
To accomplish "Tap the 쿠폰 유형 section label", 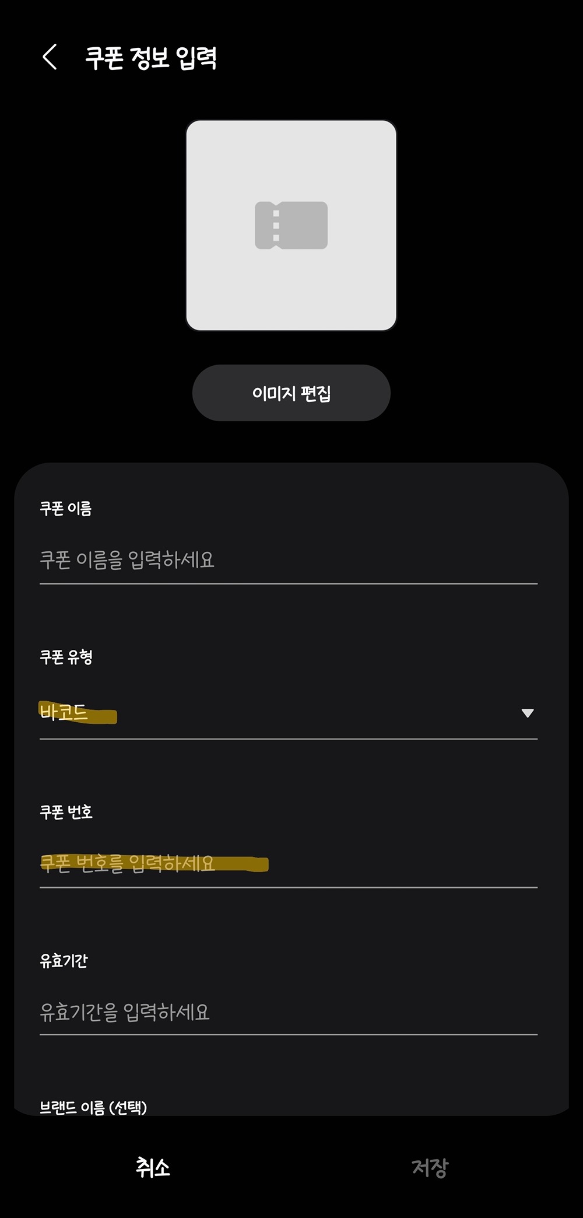I will tap(66, 657).
